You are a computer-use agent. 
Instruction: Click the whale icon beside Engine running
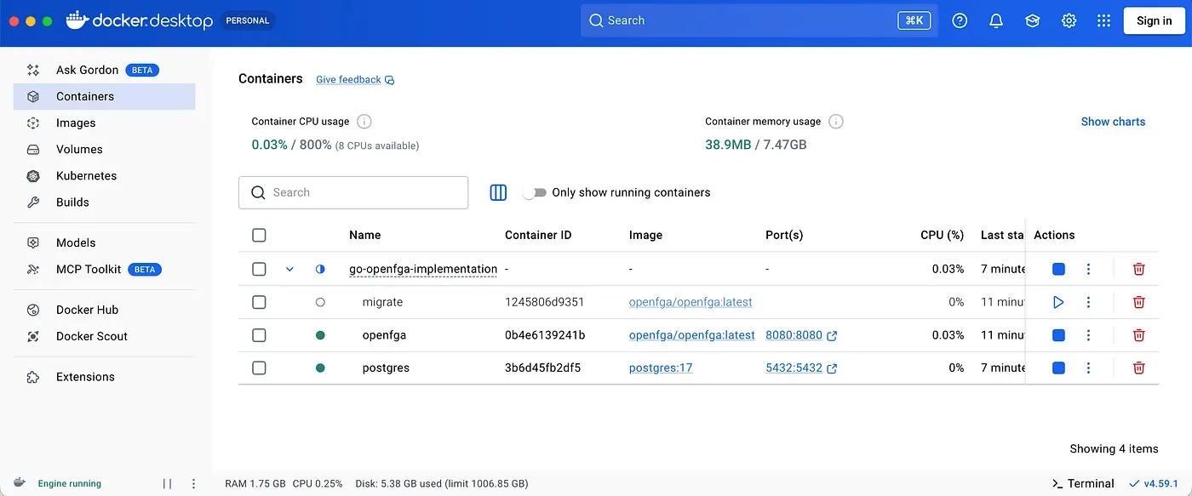click(20, 482)
